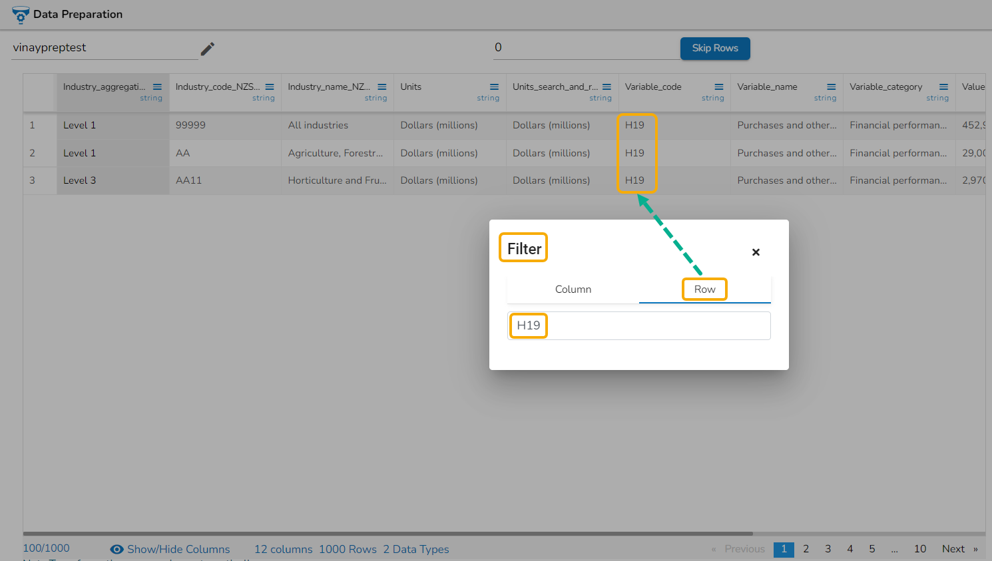Click the 1000 Rows summary

[x=348, y=549]
